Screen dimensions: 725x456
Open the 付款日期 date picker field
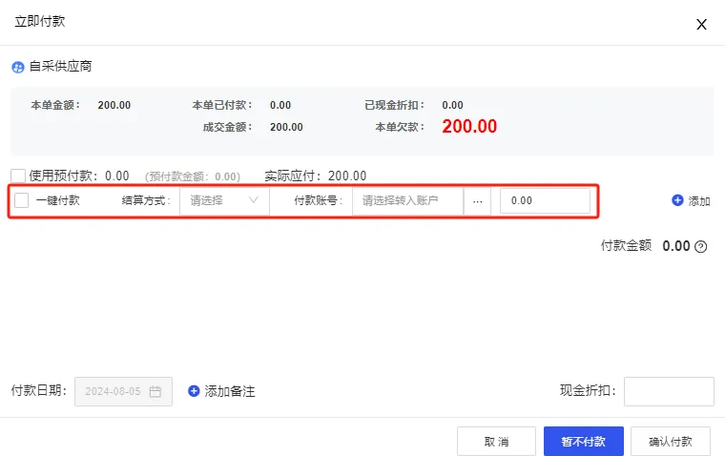point(114,391)
